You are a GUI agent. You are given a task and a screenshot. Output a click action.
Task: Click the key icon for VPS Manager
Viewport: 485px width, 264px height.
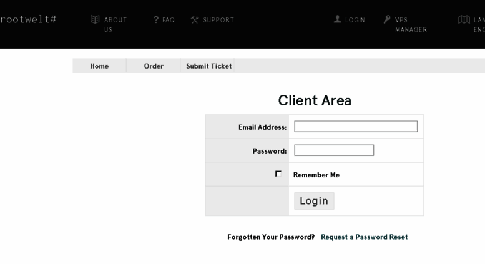coord(387,19)
